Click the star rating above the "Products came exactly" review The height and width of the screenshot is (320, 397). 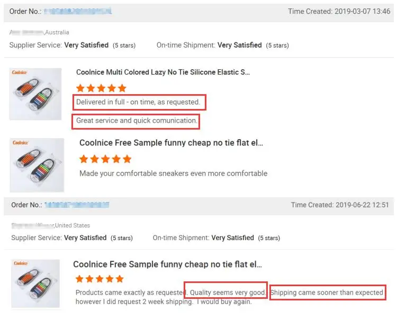click(x=100, y=279)
